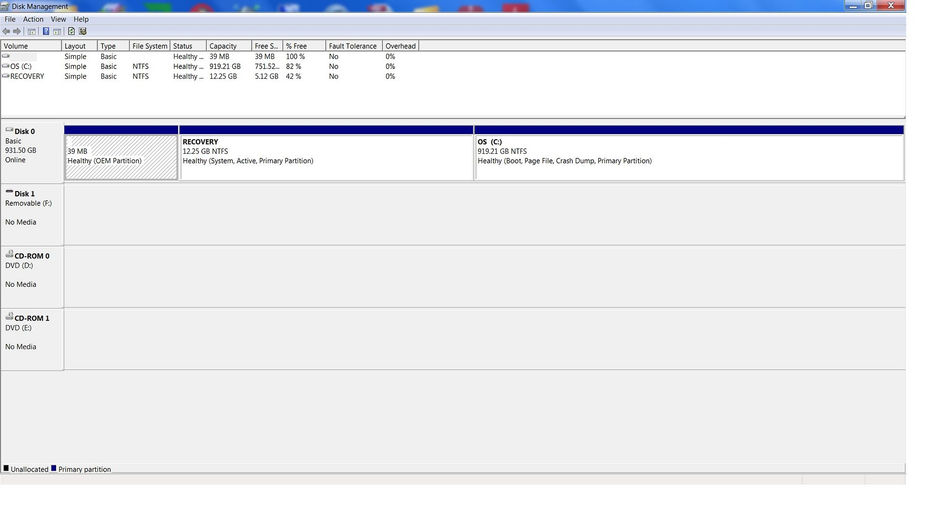The height and width of the screenshot is (519, 929).
Task: Click the Back arrow in the toolbar
Action: click(6, 31)
